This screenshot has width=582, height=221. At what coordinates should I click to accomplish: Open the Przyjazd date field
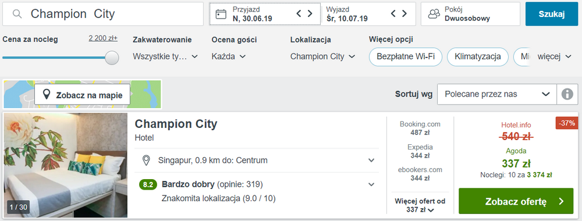pyautogui.click(x=265, y=14)
